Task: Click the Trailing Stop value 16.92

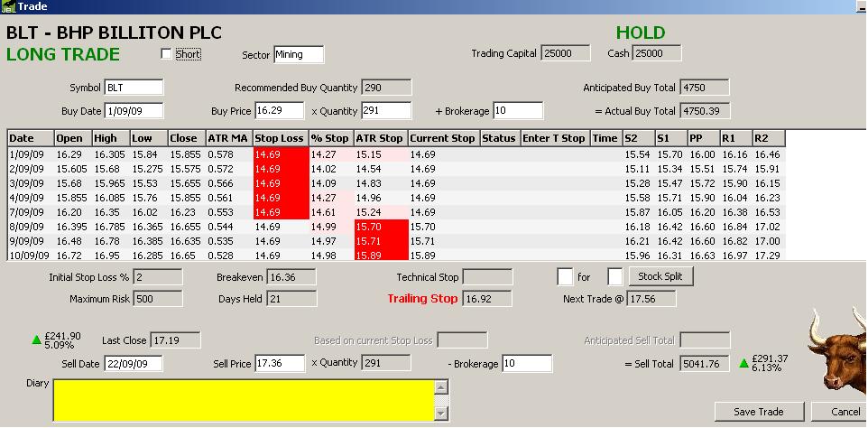Action: [488, 299]
